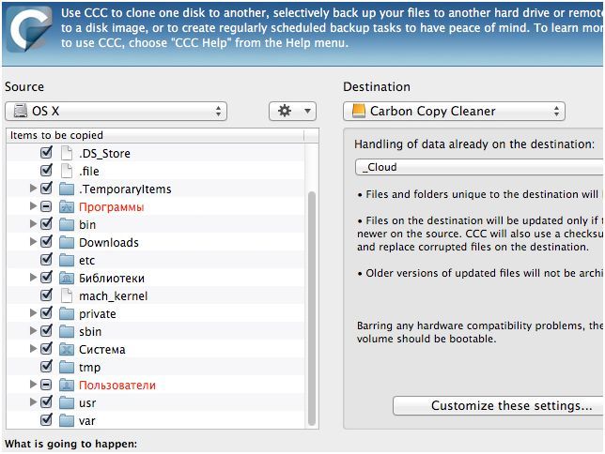Click the Customize these settings button
605x454 pixels.
pos(498,405)
